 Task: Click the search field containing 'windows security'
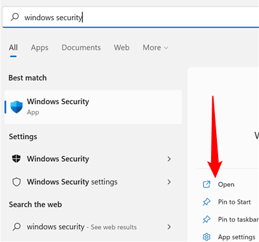[x=131, y=17]
